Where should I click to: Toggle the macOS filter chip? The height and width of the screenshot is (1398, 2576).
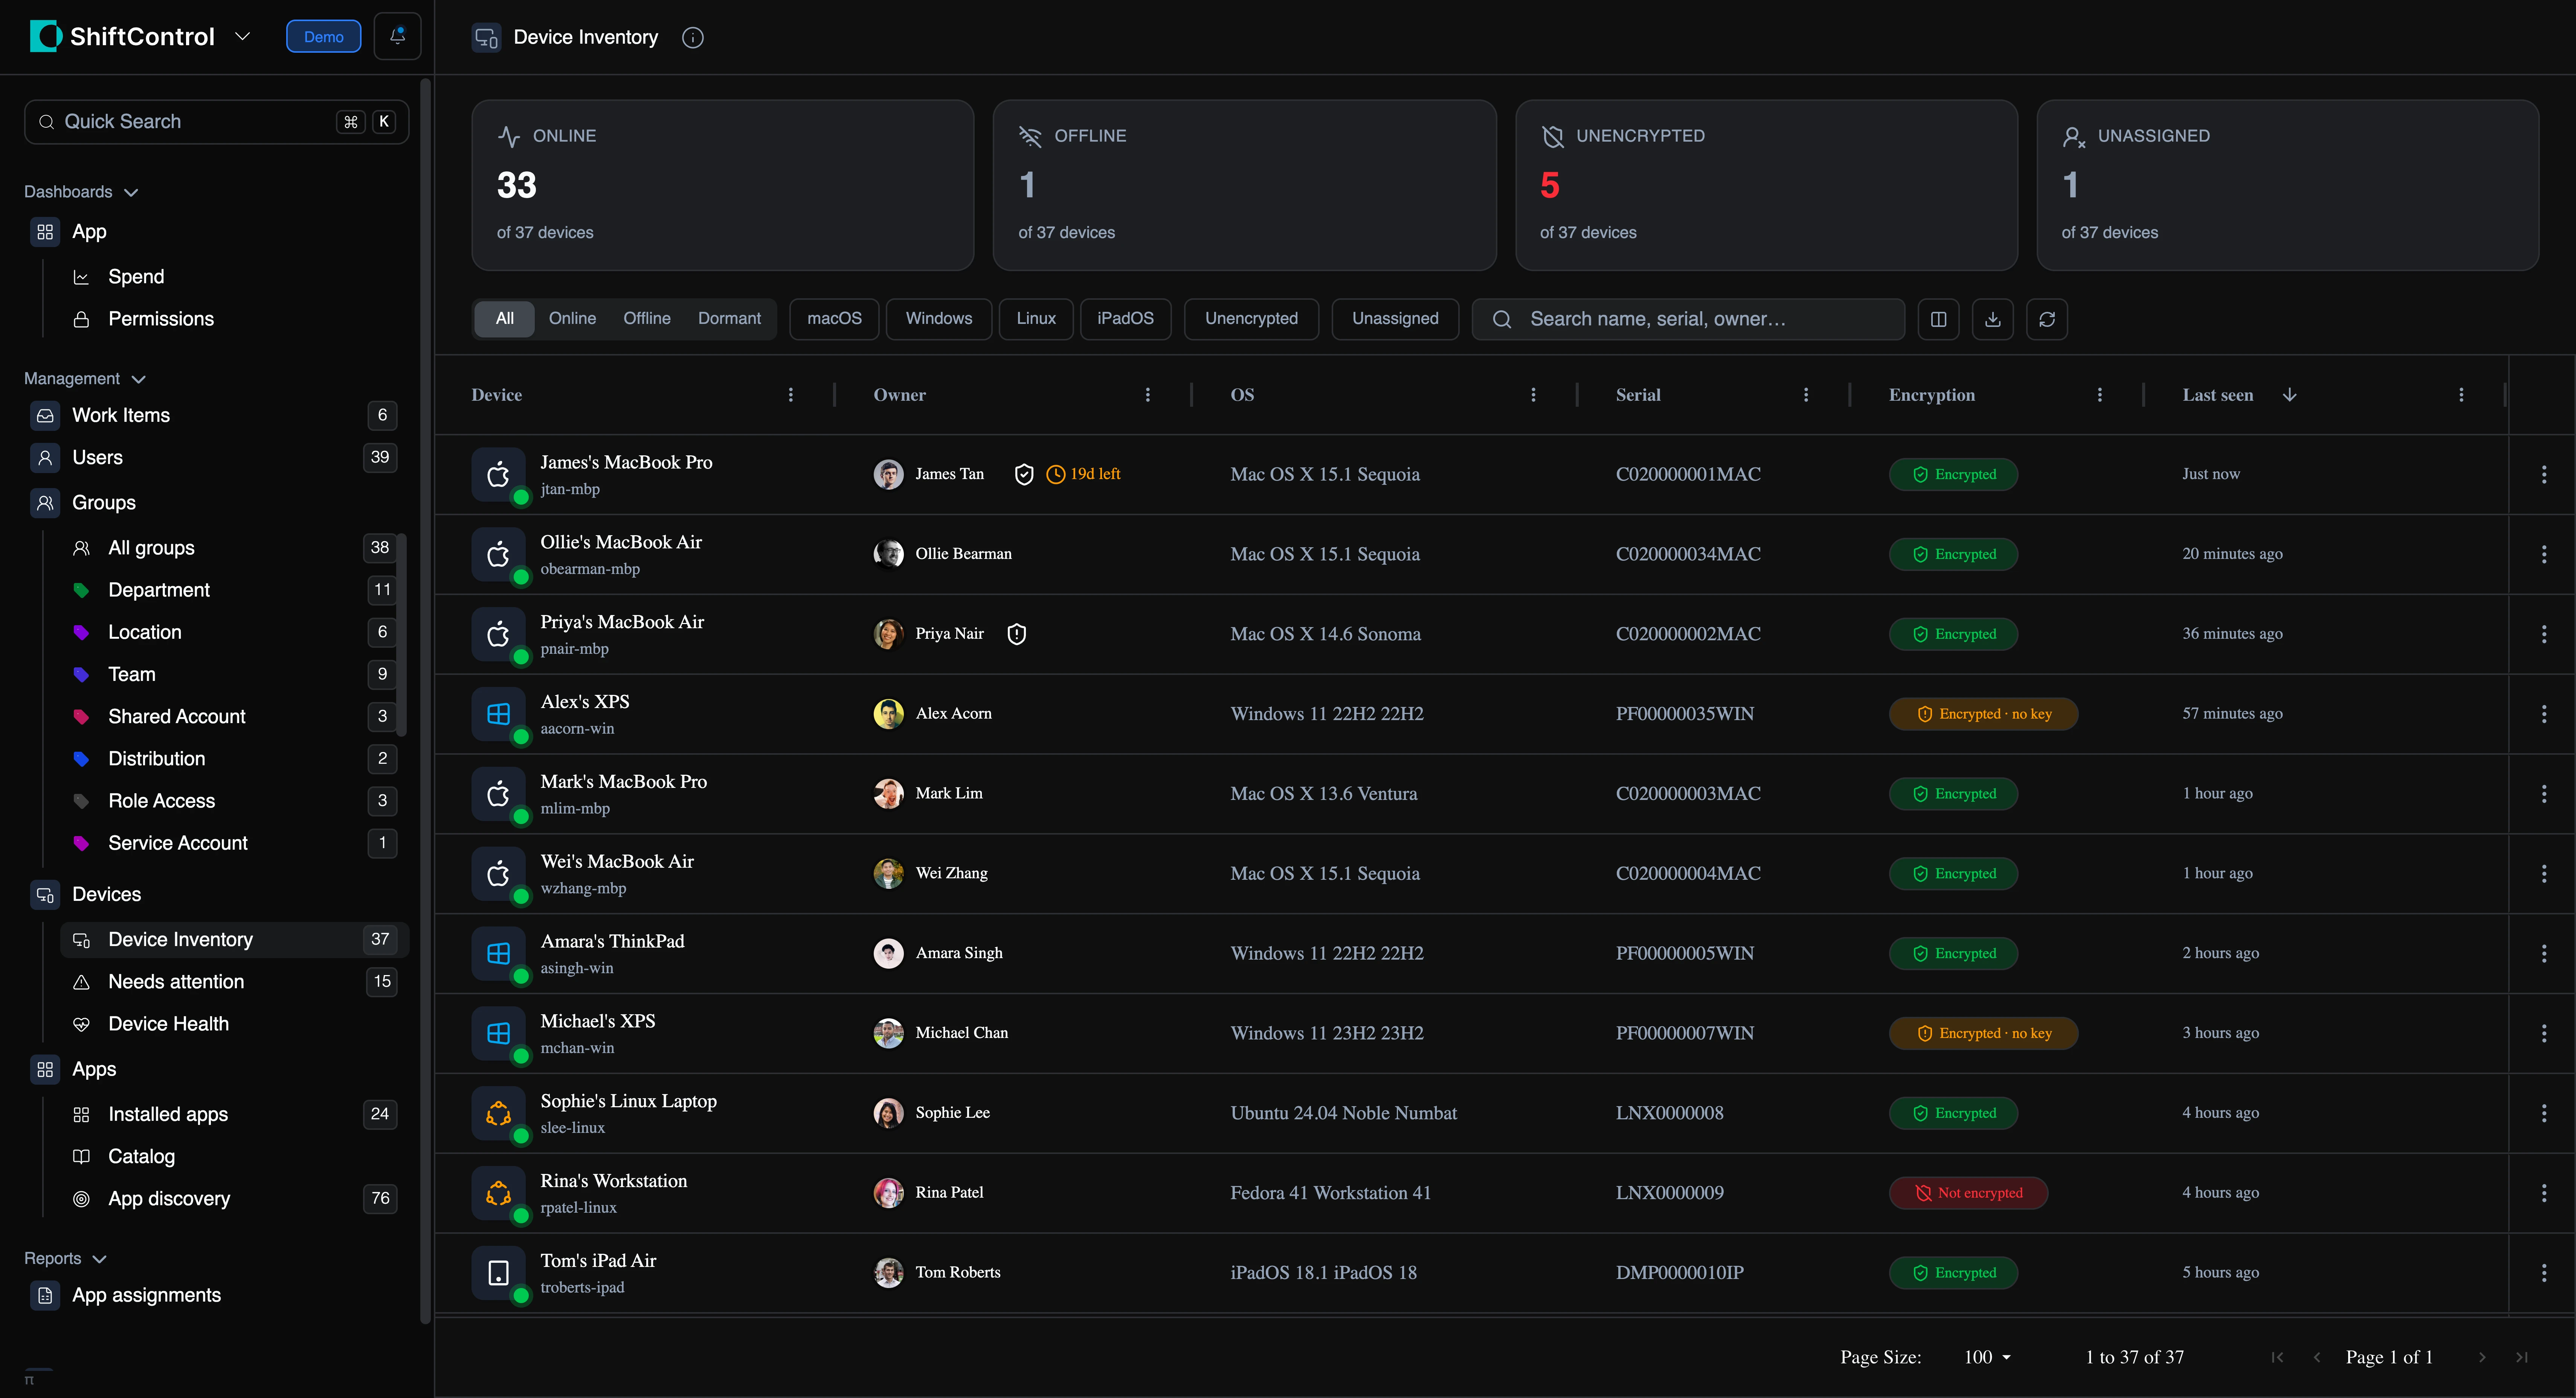834,319
